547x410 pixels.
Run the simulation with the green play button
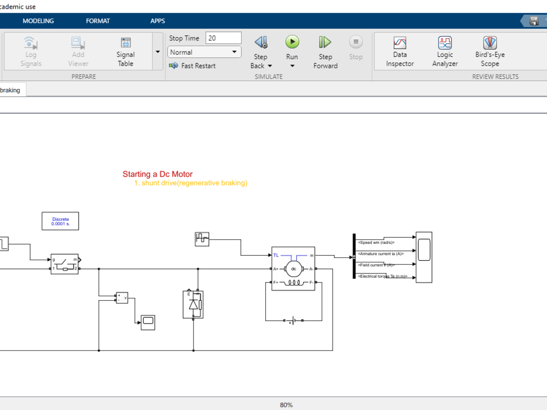[x=292, y=42]
